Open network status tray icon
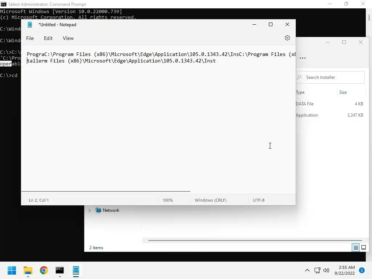372x279 pixels. (317, 270)
